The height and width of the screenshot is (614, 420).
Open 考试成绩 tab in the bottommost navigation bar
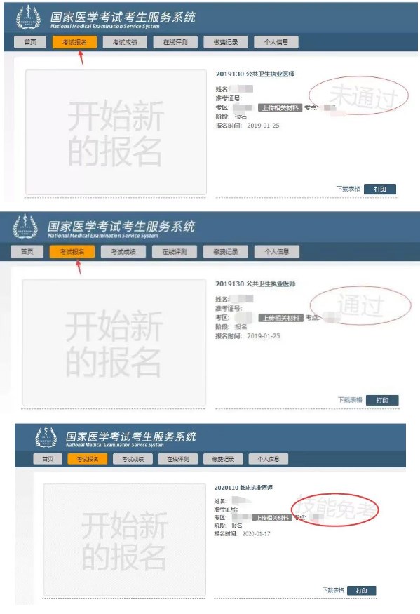[x=133, y=459]
